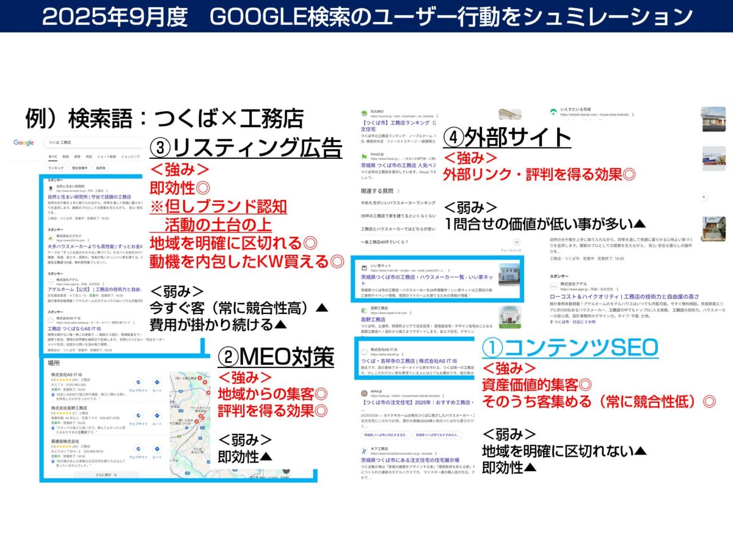This screenshot has width=733, height=550.
Task: Open 木下工務店 result 注文住宅の住宅展示場
Action: (x=410, y=460)
